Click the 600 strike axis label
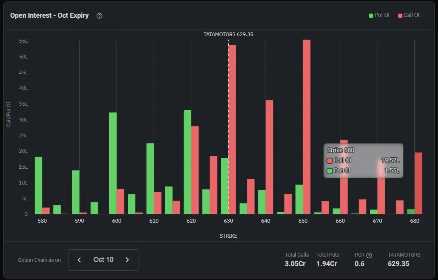This screenshot has width=438, height=280. 116,221
